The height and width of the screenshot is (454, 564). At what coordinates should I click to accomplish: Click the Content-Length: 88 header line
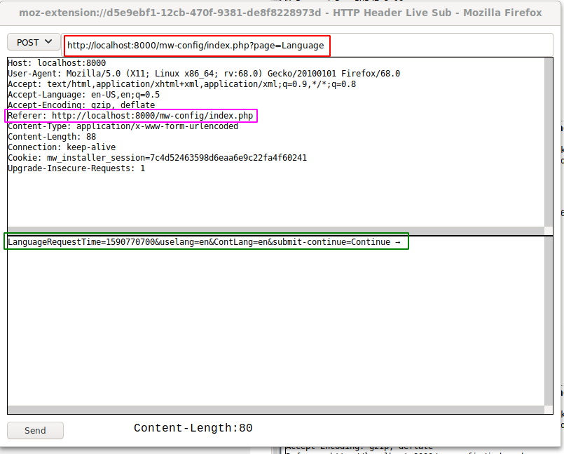(52, 137)
